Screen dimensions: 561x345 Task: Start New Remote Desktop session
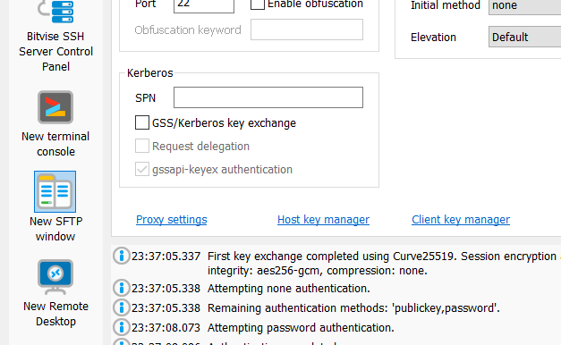coord(55,277)
